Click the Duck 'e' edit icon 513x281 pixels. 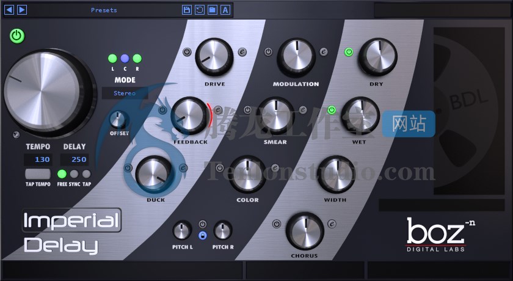pyautogui.click(x=183, y=168)
